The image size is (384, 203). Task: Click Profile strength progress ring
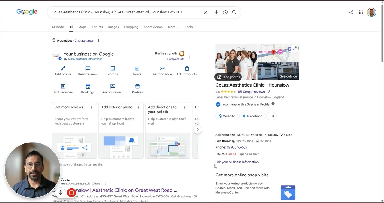point(182,54)
